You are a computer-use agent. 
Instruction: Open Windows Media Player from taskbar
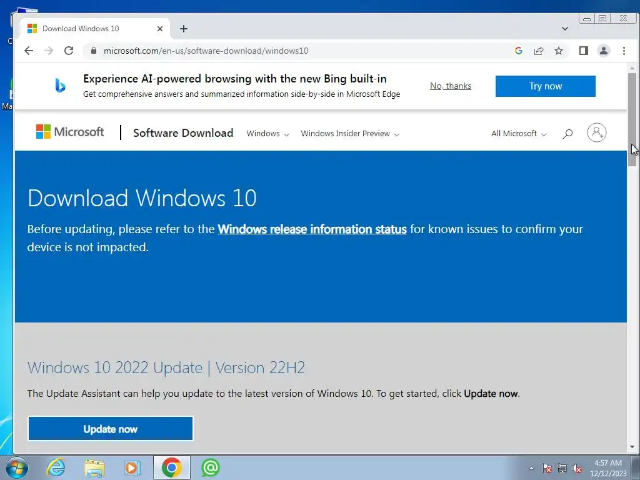tap(132, 467)
